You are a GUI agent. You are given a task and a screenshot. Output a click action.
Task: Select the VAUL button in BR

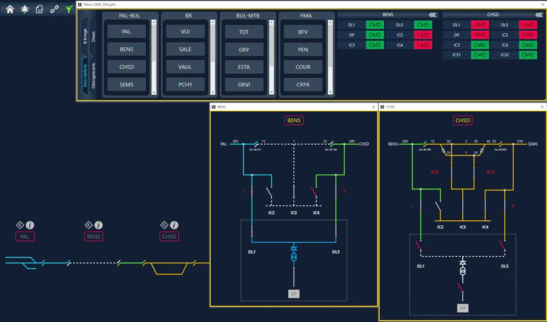185,67
